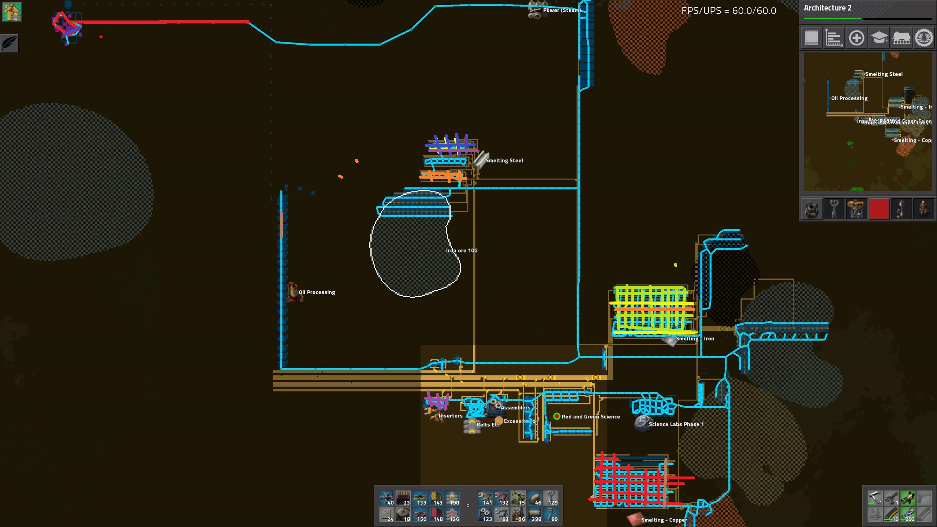This screenshot has height=527, width=937.
Task: Select green pumpjack slot showing 15
Action: click(518, 498)
